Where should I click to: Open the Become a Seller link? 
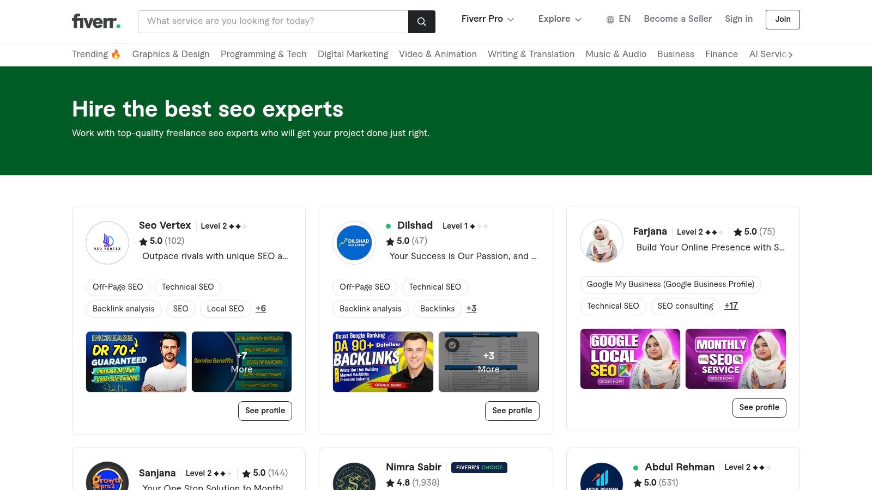[x=677, y=19]
